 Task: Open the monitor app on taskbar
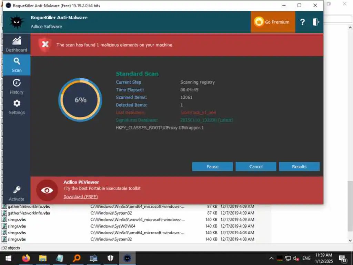[93, 258]
